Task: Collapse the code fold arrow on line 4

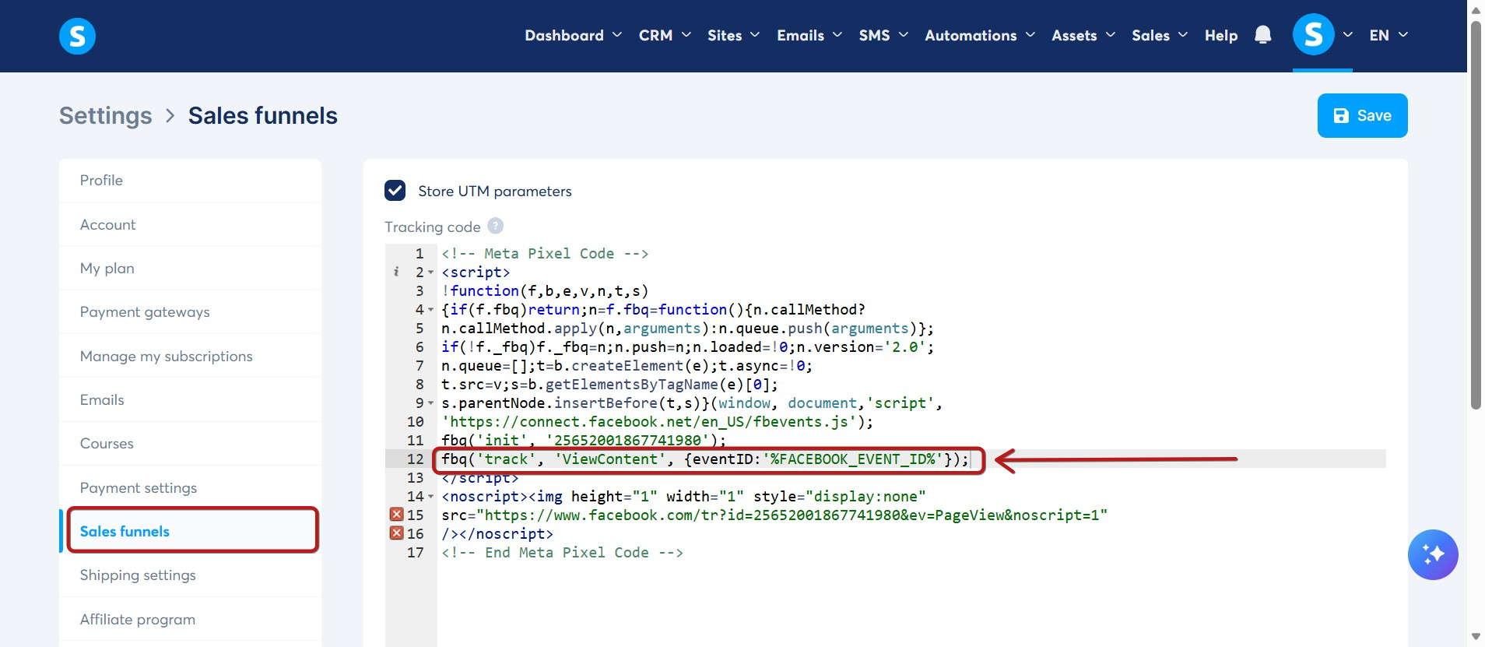Action: pos(430,310)
